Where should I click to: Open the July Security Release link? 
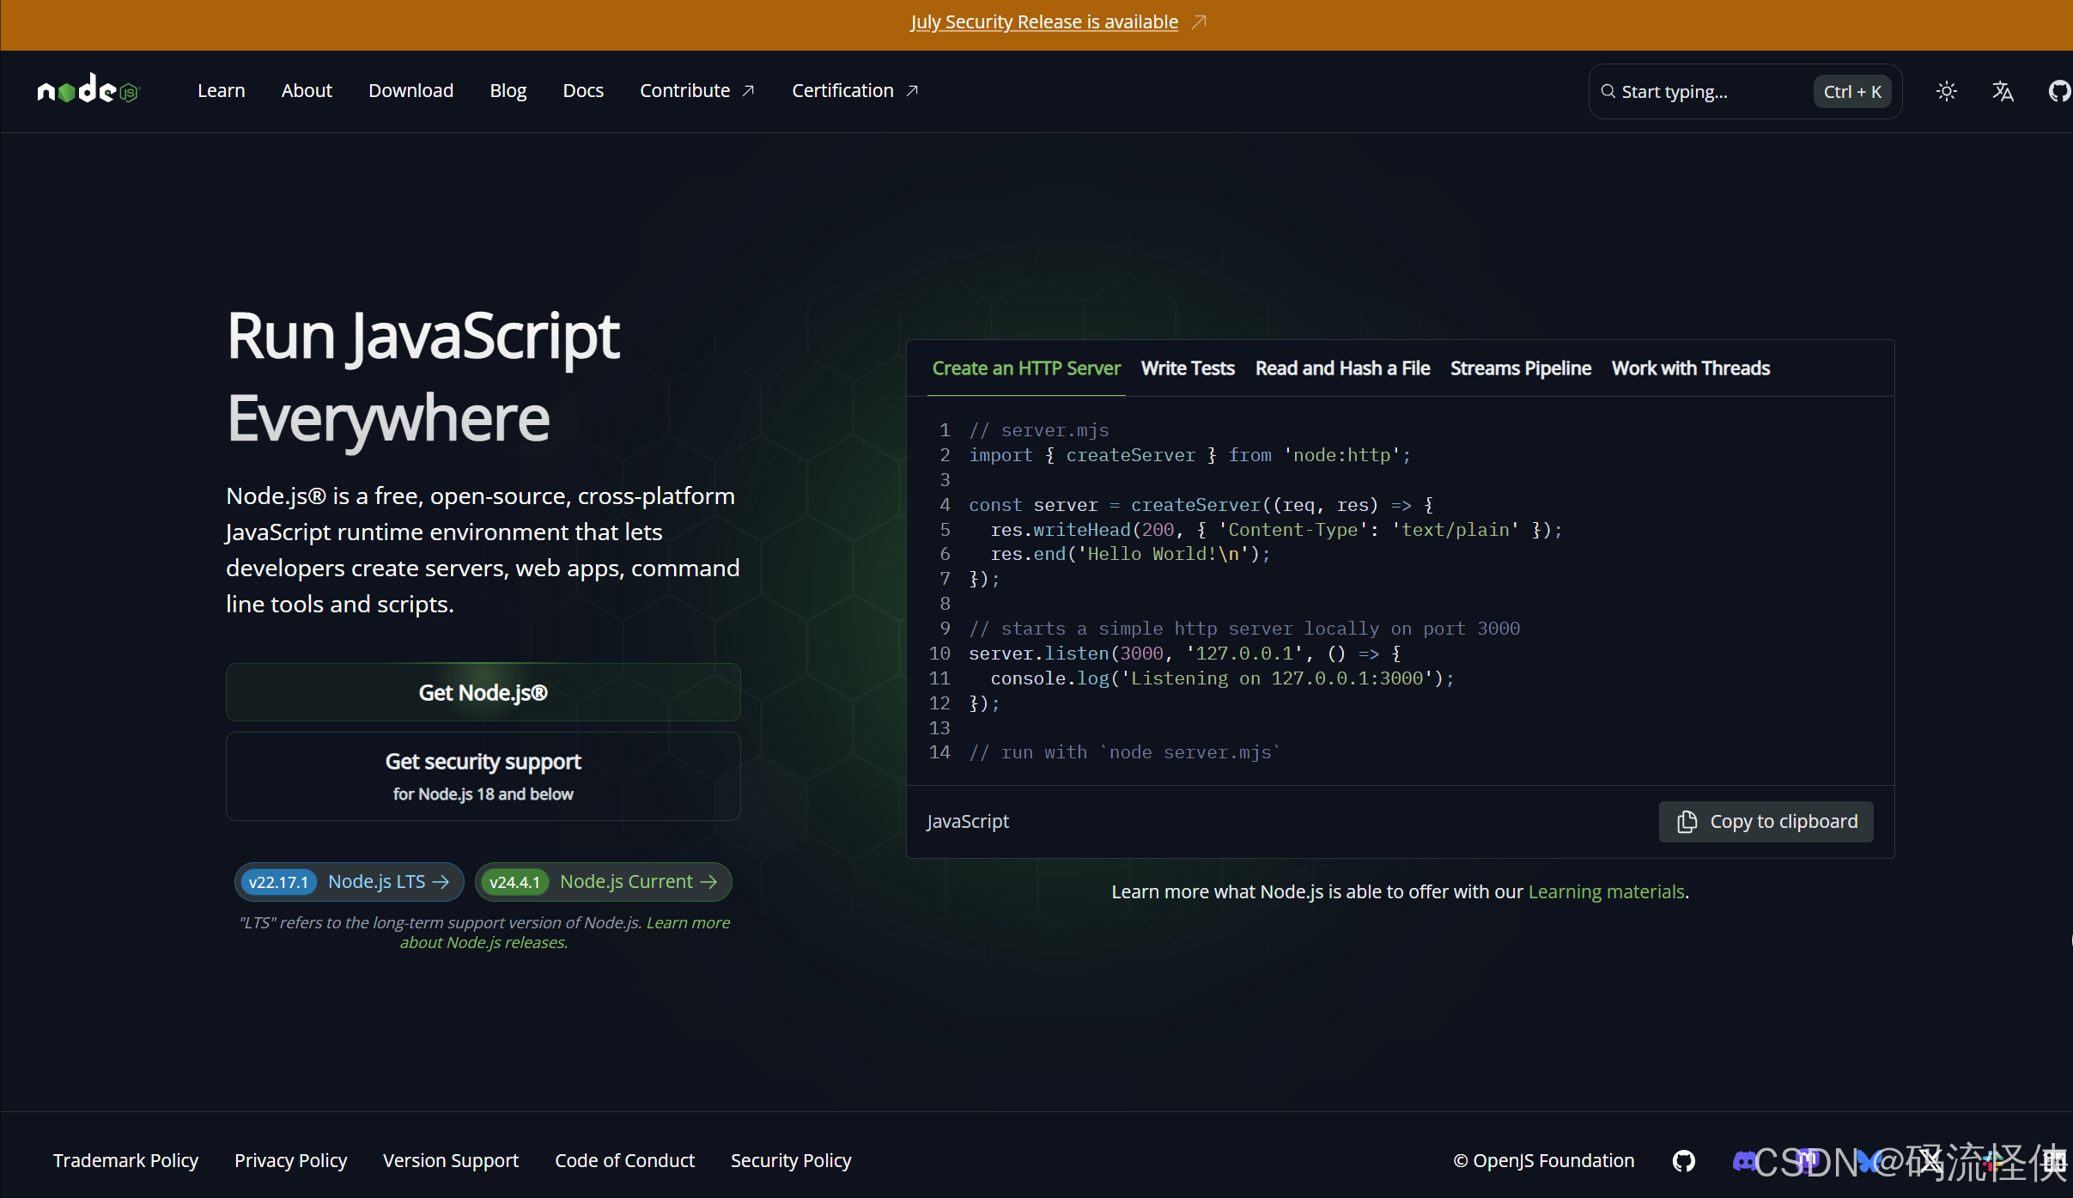(1044, 21)
